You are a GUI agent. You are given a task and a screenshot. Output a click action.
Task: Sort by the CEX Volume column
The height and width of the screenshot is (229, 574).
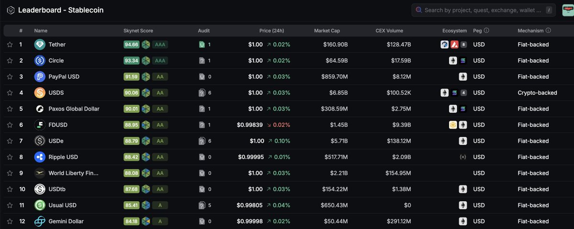coord(389,31)
